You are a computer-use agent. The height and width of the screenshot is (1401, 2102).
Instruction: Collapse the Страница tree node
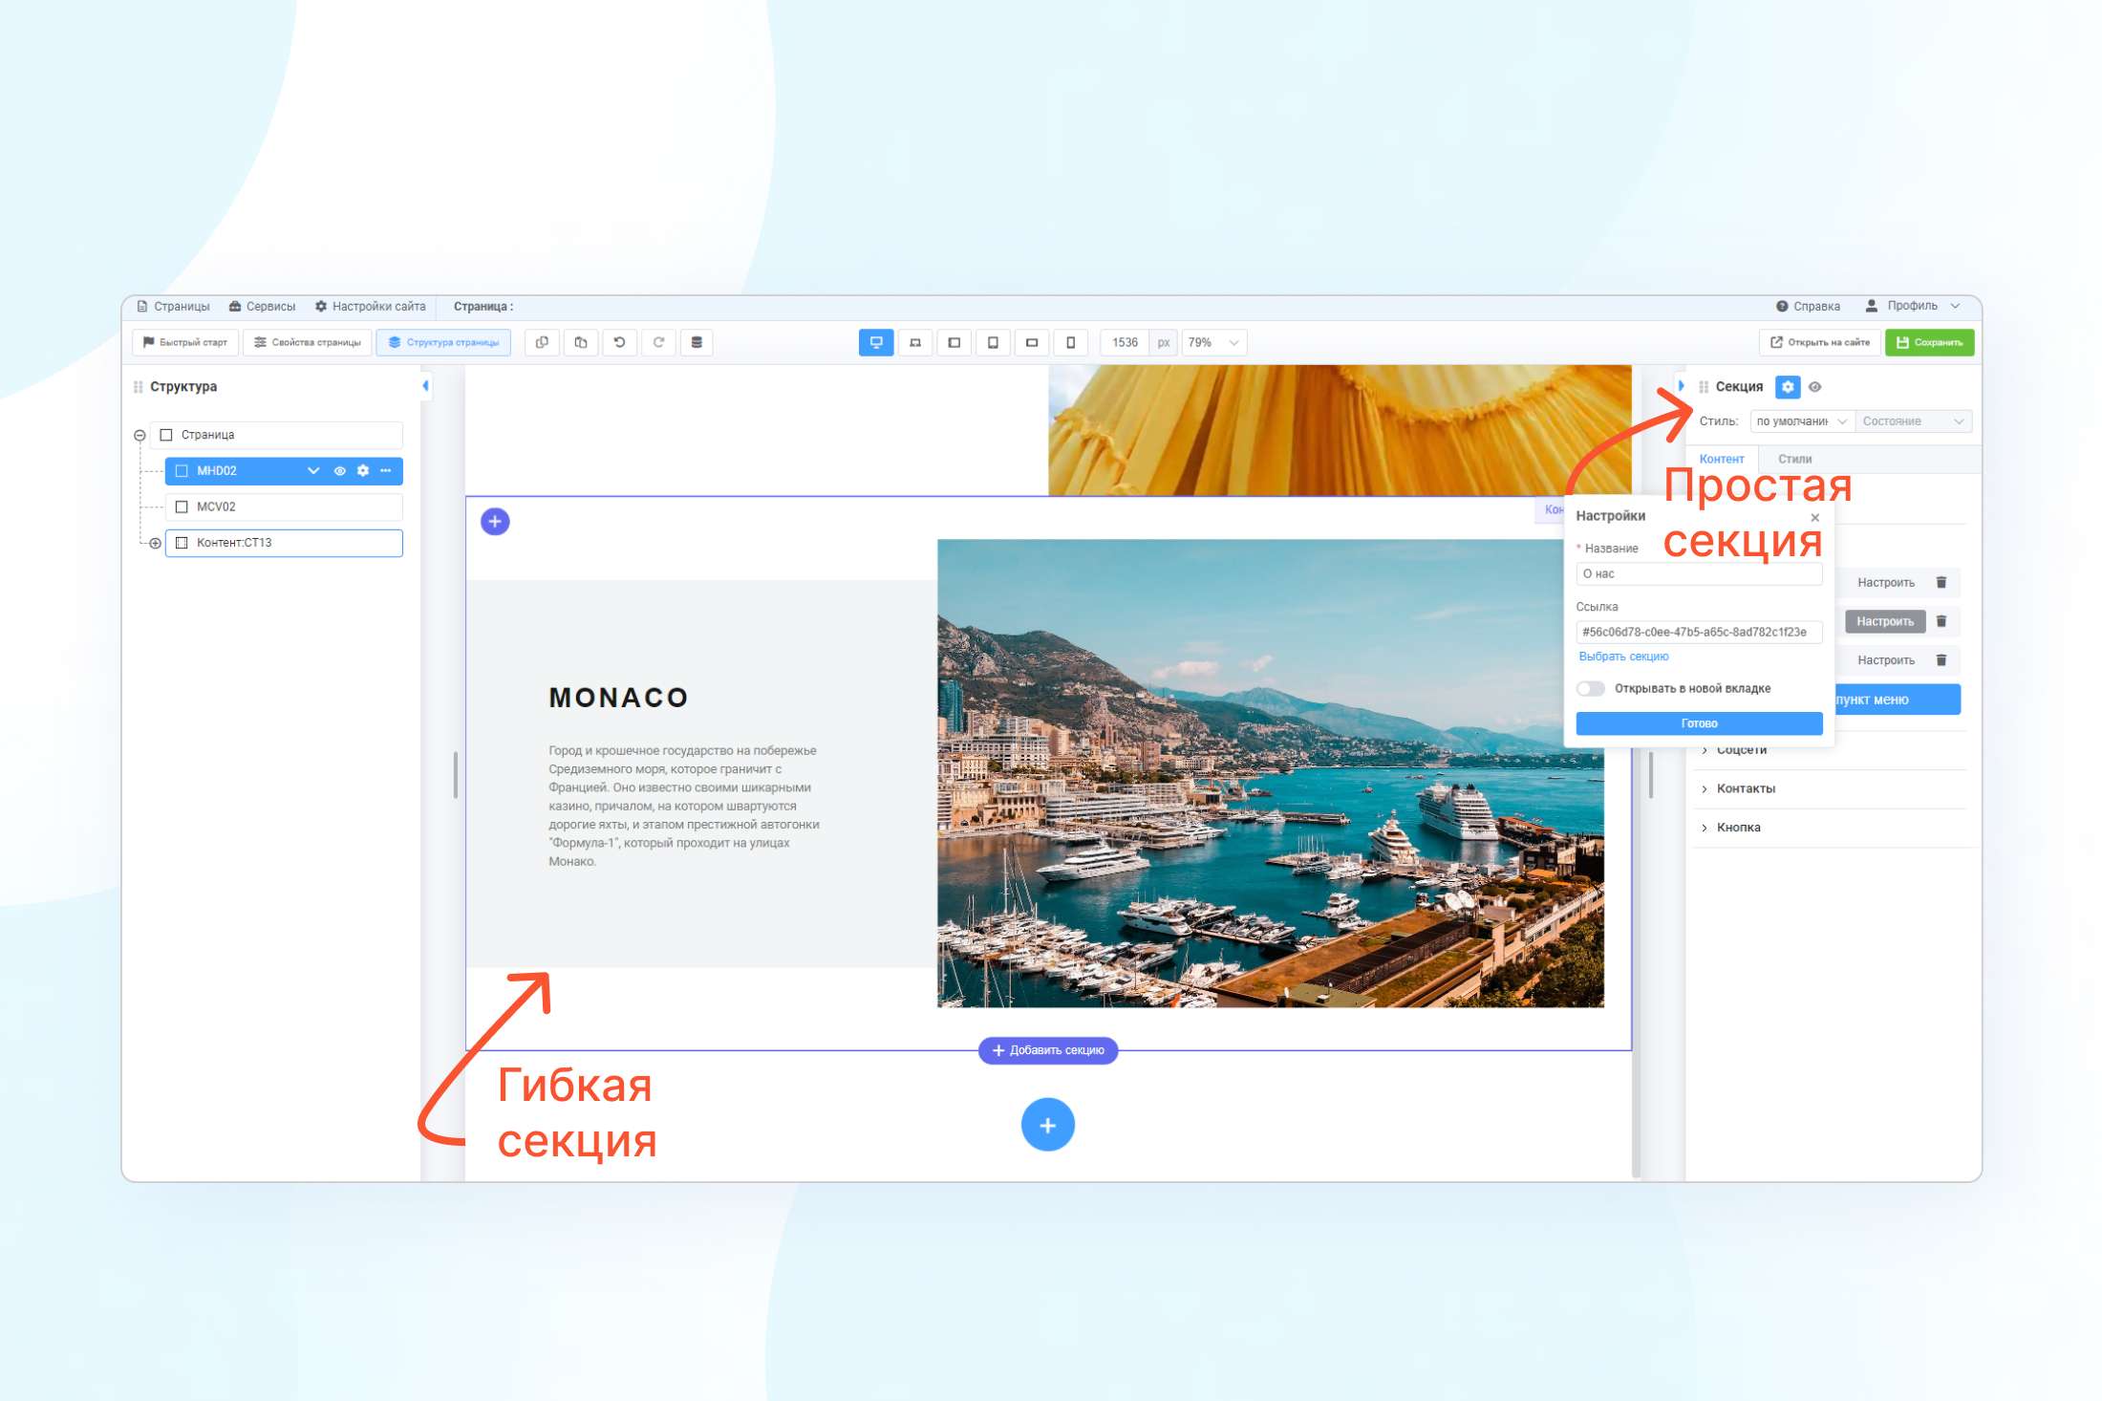139,435
